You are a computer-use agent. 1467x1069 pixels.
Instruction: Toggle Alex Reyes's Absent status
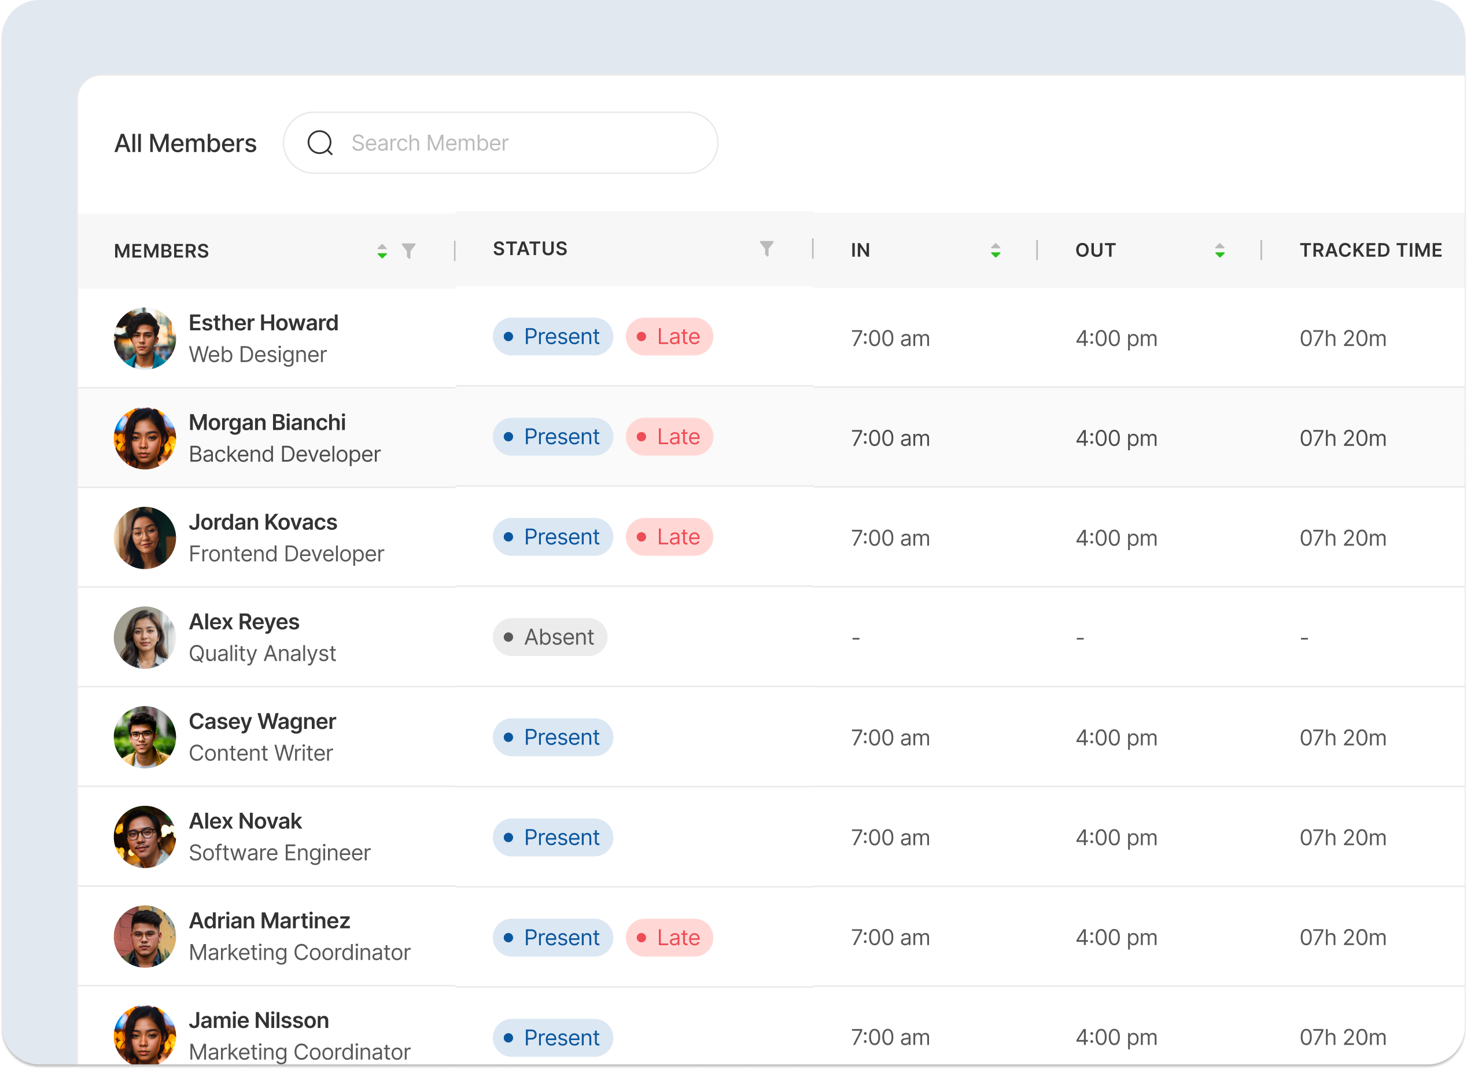click(550, 637)
